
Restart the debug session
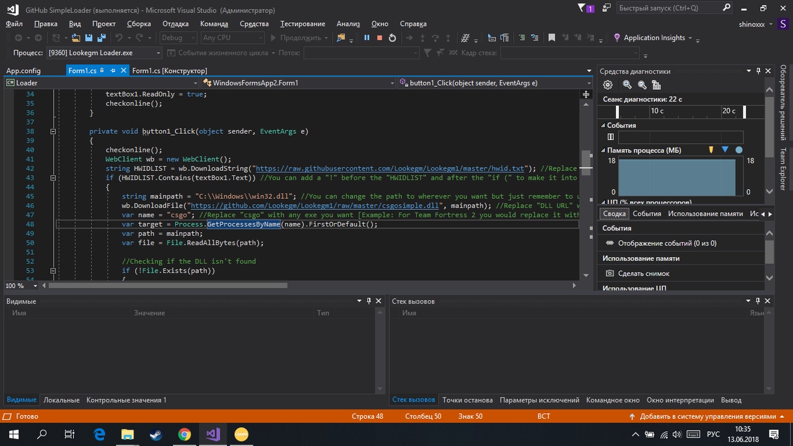click(392, 38)
